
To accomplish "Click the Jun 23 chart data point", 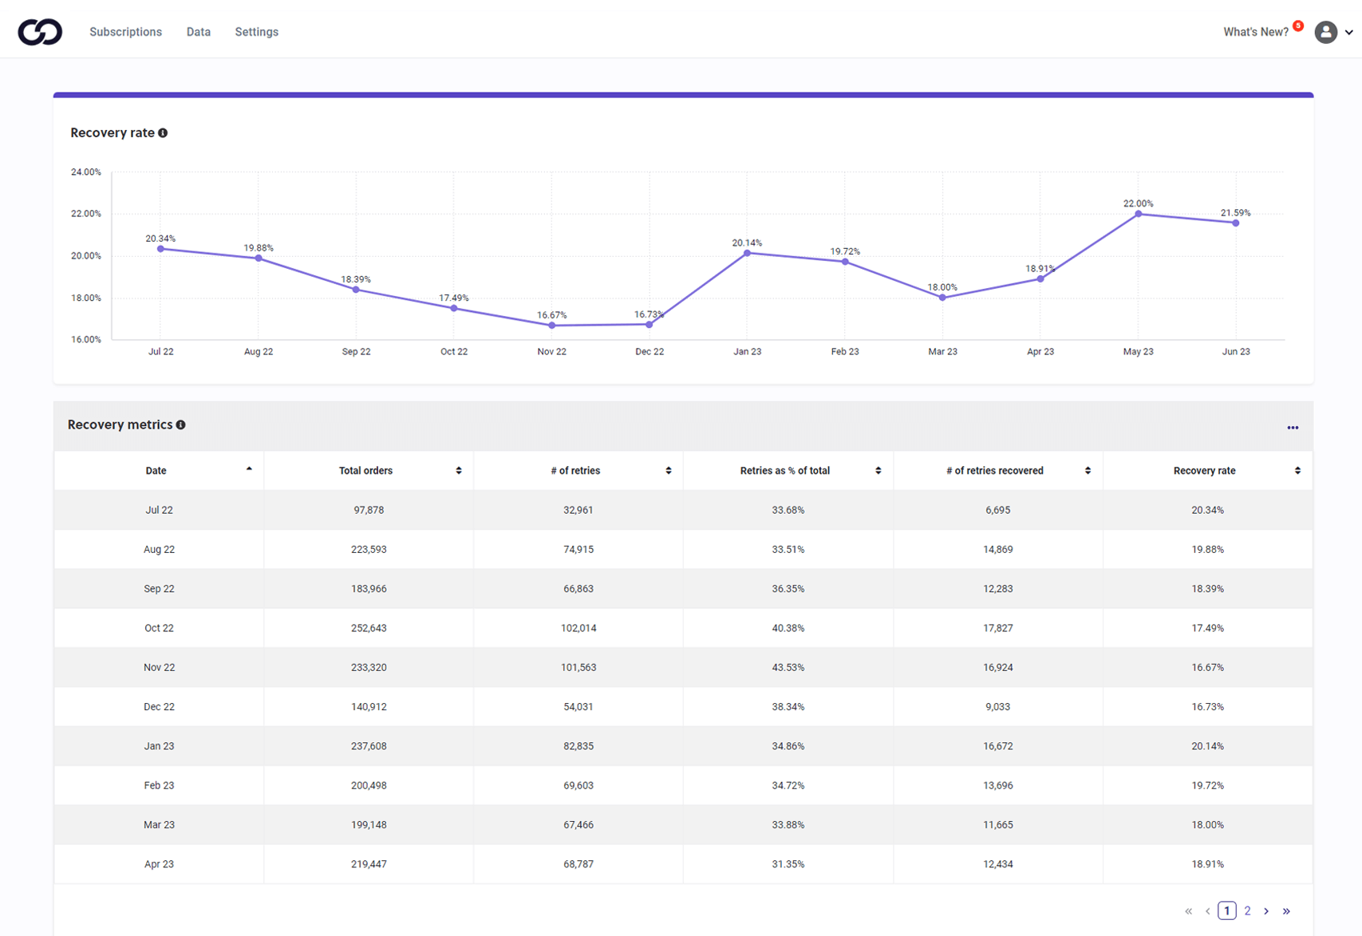I will coord(1236,223).
